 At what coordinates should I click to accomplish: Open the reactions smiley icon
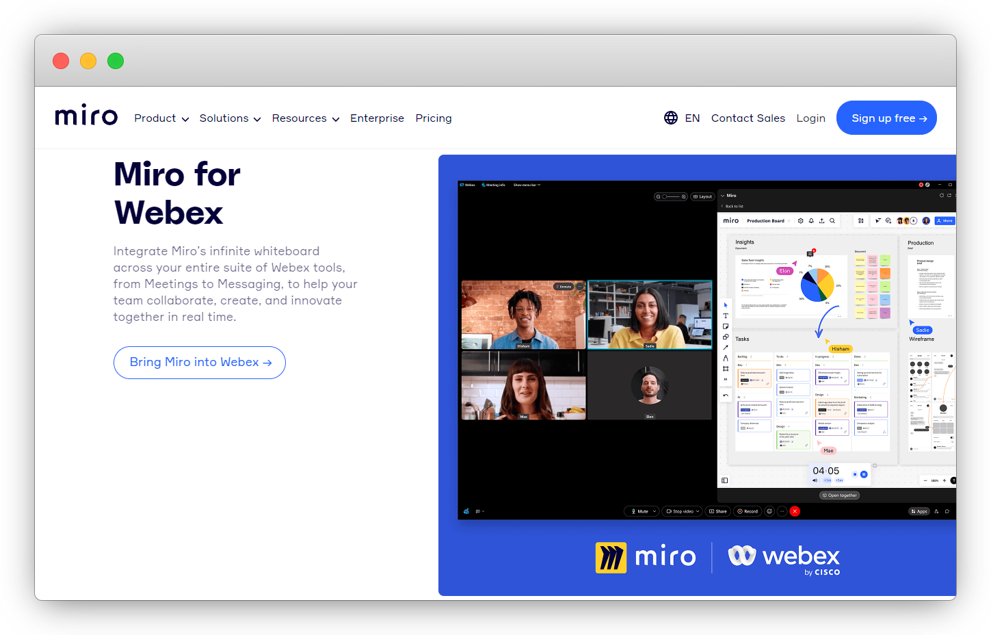pyautogui.click(x=769, y=511)
